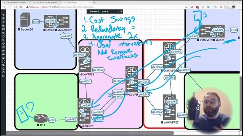
Task: Click the eth0 label next to Docker30
Action: coord(36,22)
